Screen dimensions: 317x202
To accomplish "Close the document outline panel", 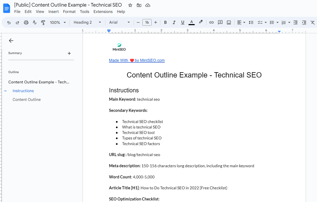I will (x=11, y=41).
